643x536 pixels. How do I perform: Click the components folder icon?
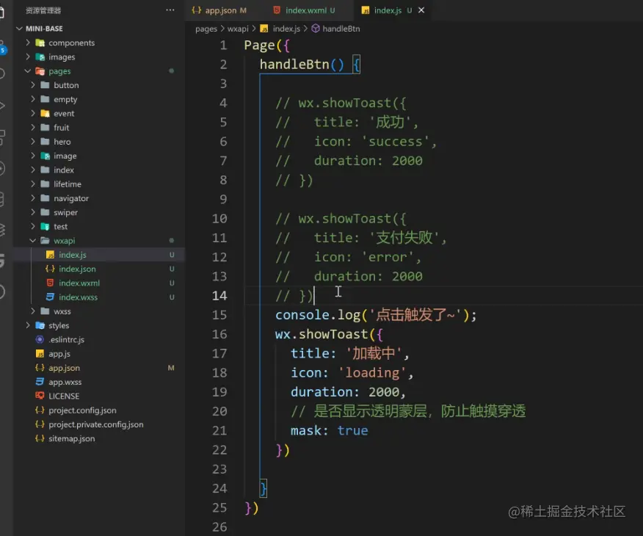click(40, 43)
